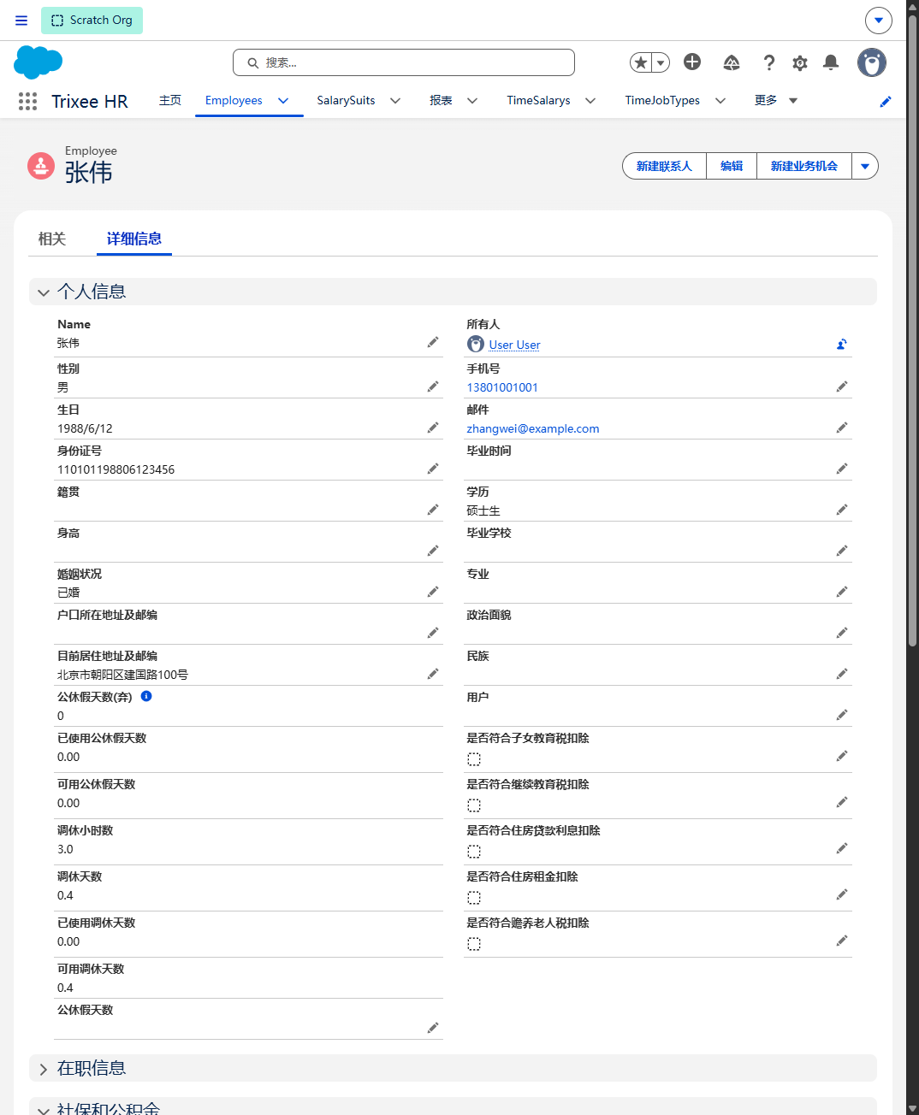Open the TimeJobTypes tab dropdown chevron
The image size is (919, 1115).
720,101
